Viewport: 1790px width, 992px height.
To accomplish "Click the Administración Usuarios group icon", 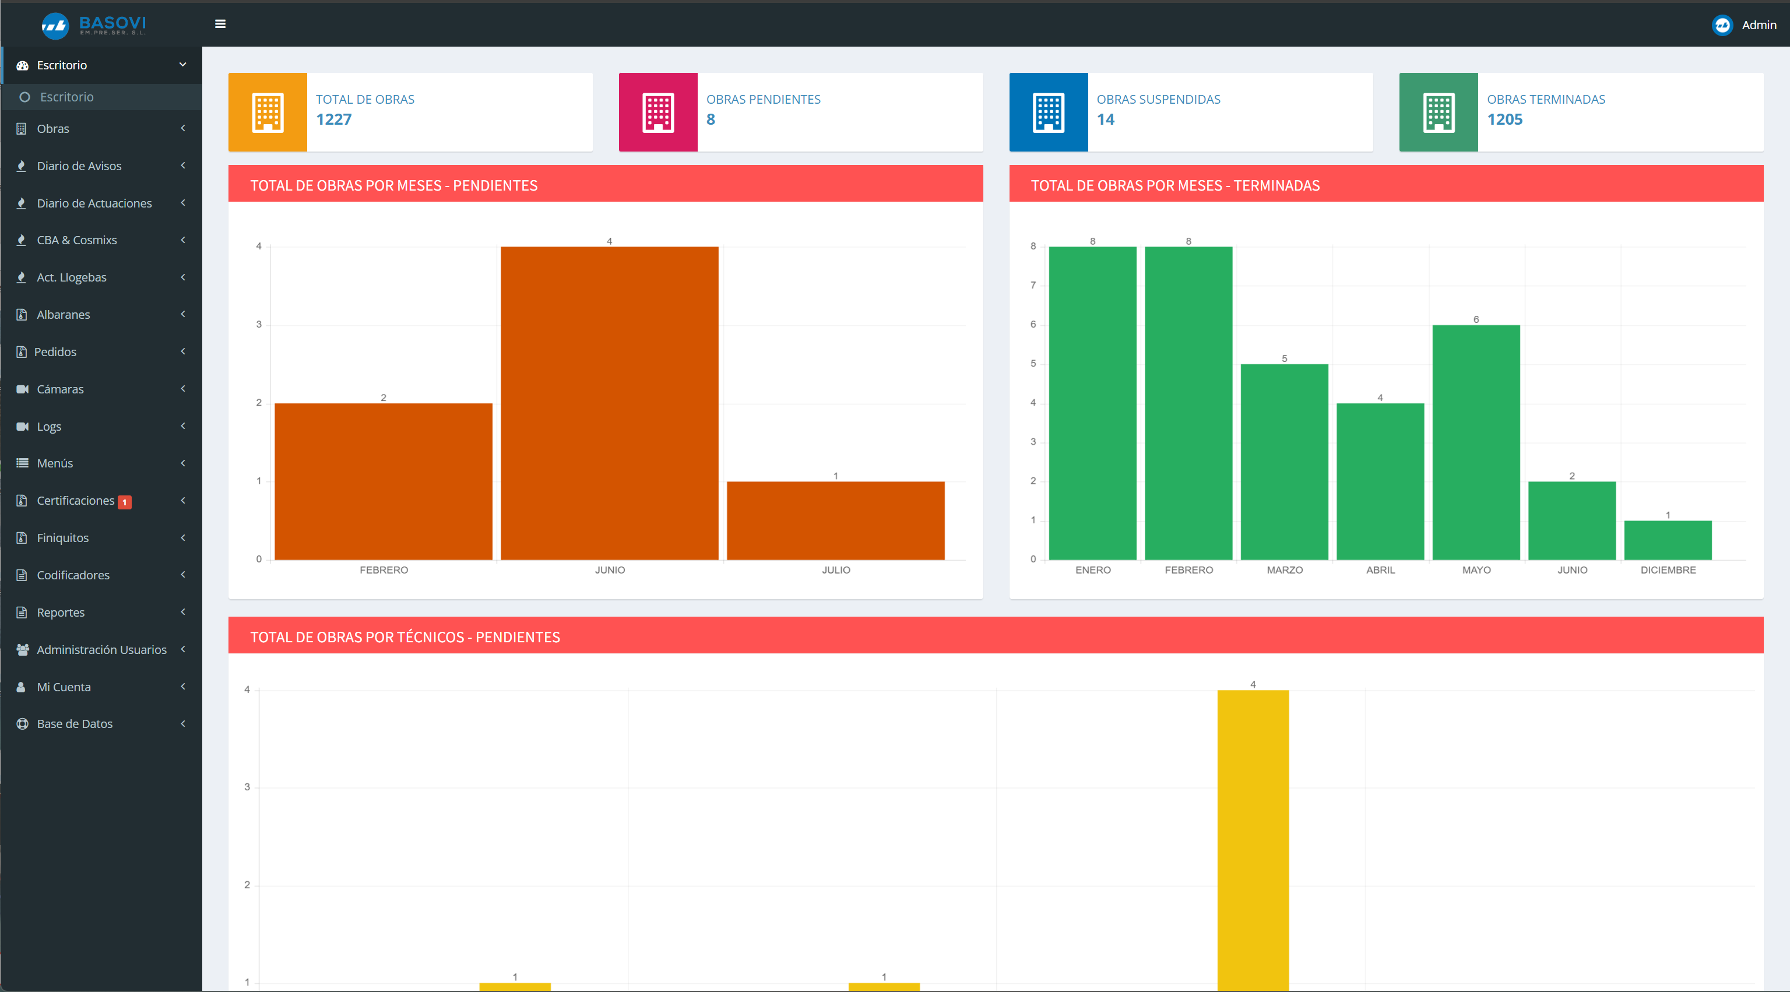I will (22, 649).
